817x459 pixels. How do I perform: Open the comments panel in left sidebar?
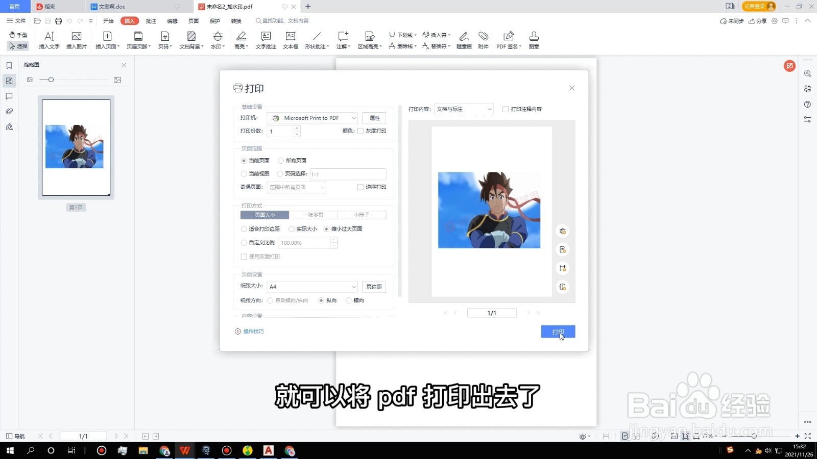coord(9,96)
